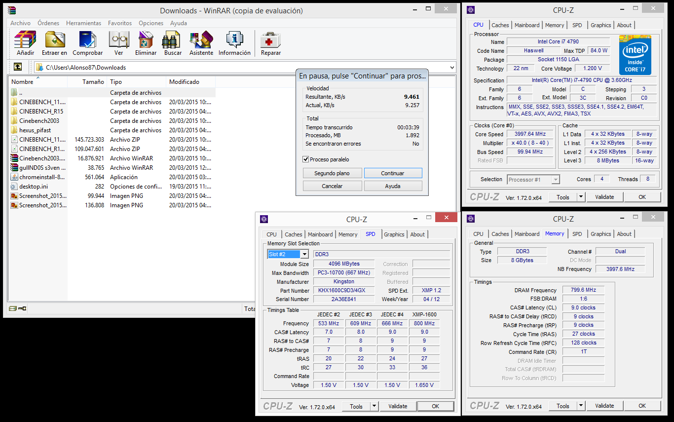Sort by the Tamaño column header
The image size is (674, 422).
(x=87, y=82)
